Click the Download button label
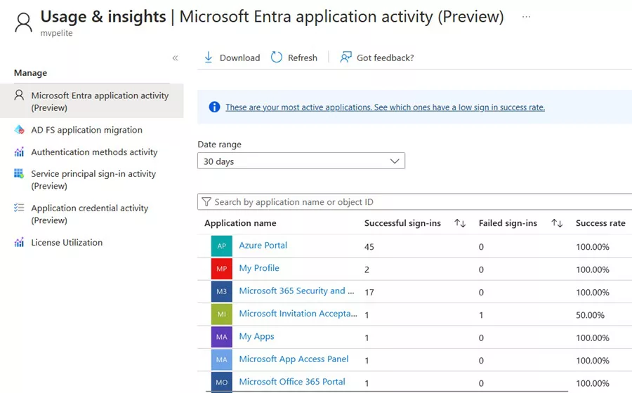The width and height of the screenshot is (632, 393). pos(239,58)
